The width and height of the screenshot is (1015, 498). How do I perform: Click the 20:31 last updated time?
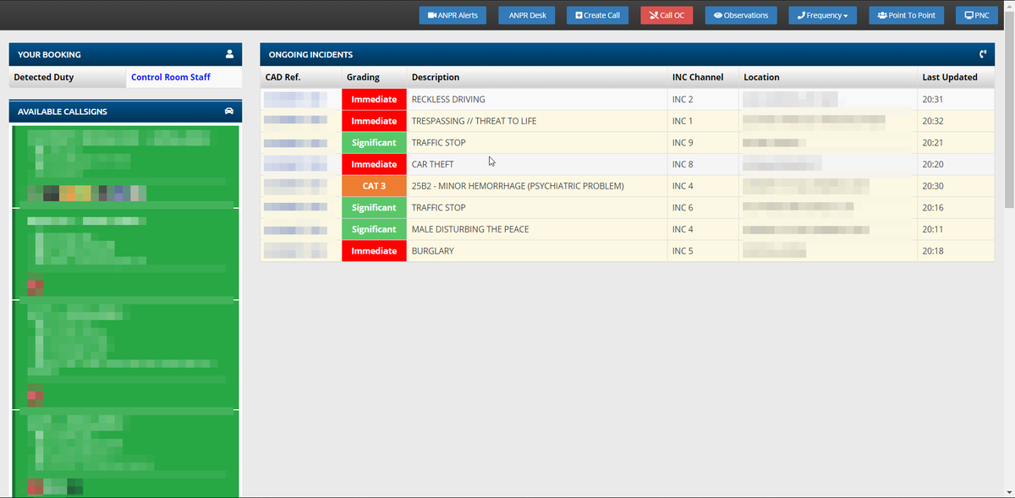tap(933, 100)
